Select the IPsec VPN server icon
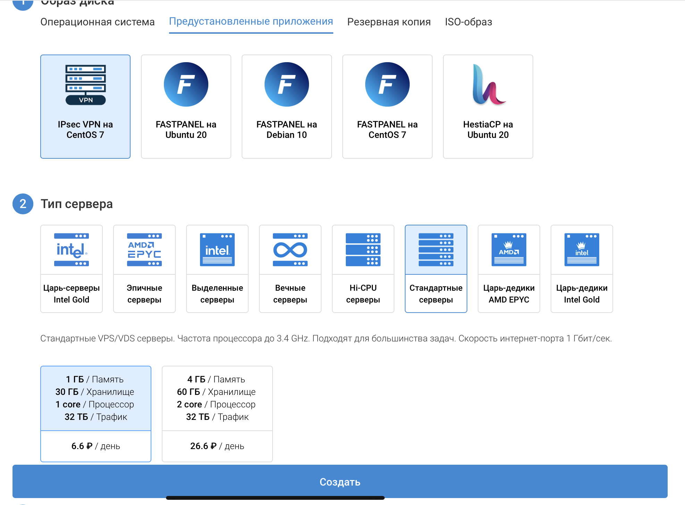Image resolution: width=685 pixels, height=505 pixels. point(85,85)
